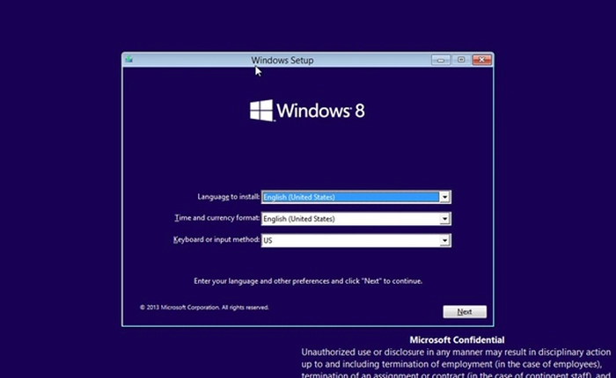The height and width of the screenshot is (378, 616).
Task: Open the Language to install dropdown arrow
Action: click(444, 197)
